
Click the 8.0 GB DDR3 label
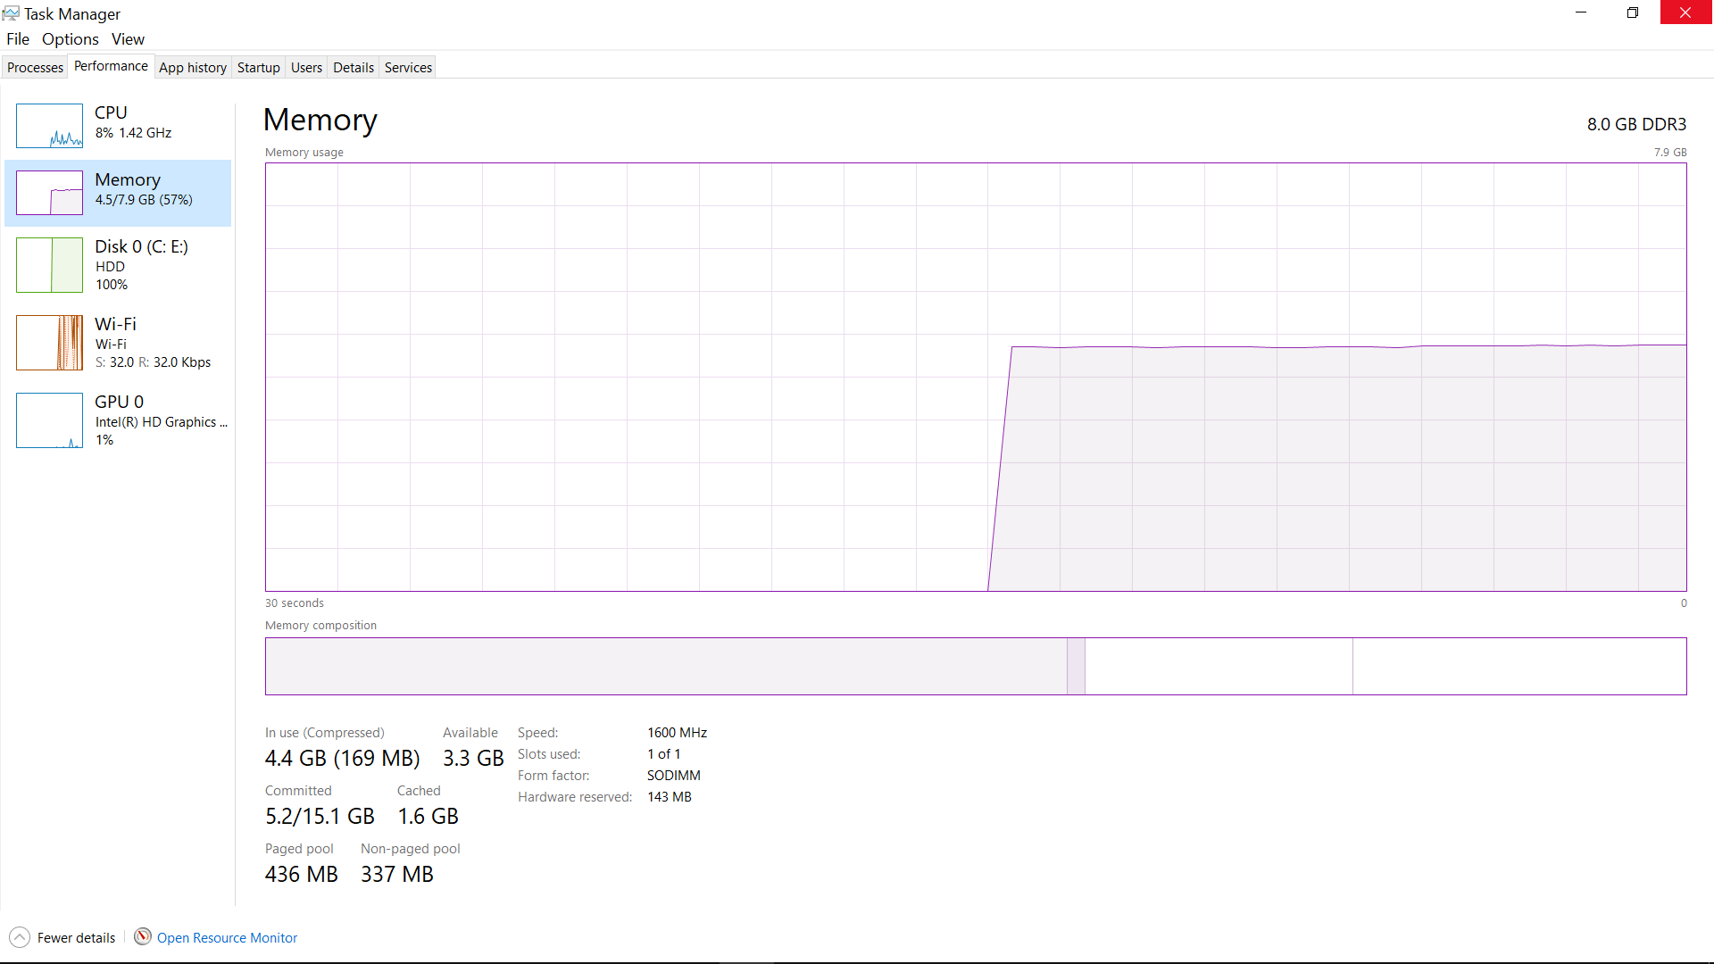1636,124
